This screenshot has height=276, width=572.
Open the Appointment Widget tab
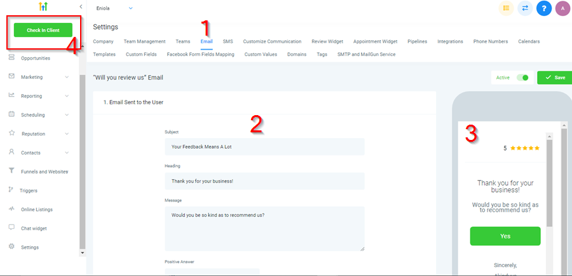pyautogui.click(x=375, y=41)
